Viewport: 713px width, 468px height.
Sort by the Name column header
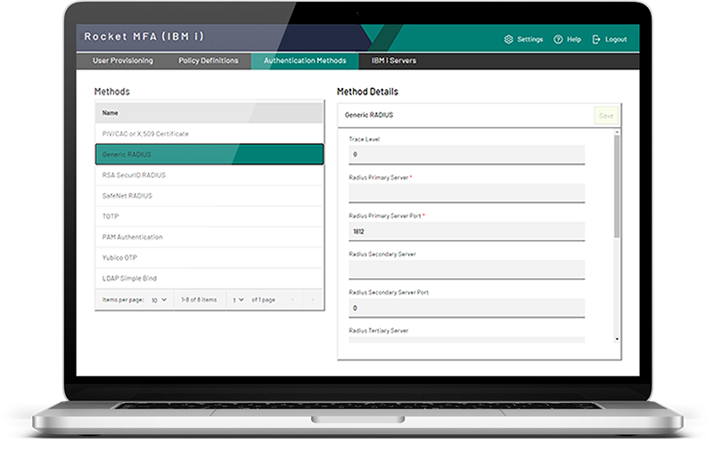click(x=110, y=113)
